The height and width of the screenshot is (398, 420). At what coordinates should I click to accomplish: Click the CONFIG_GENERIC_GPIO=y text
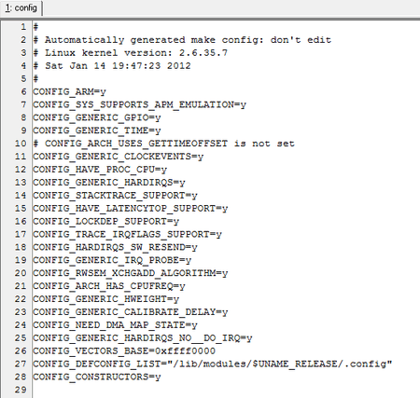coord(97,117)
